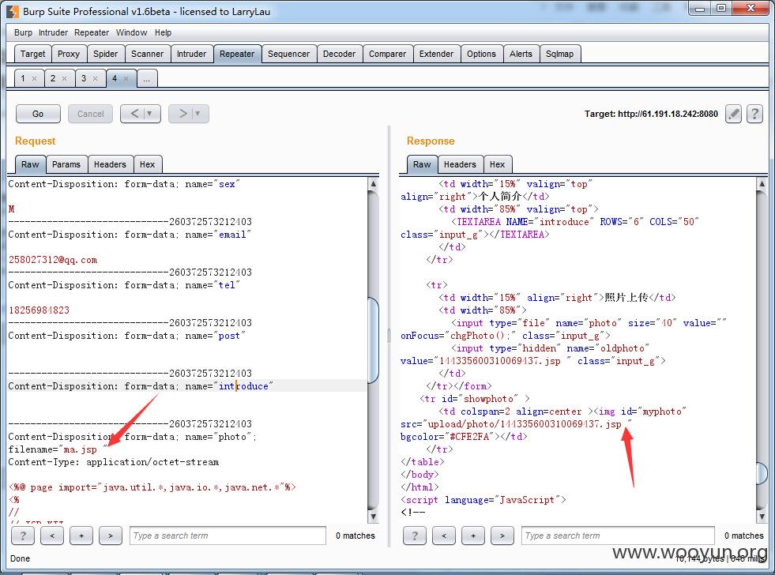Switch to the Intruder tool tab
775x575 pixels.
[192, 54]
